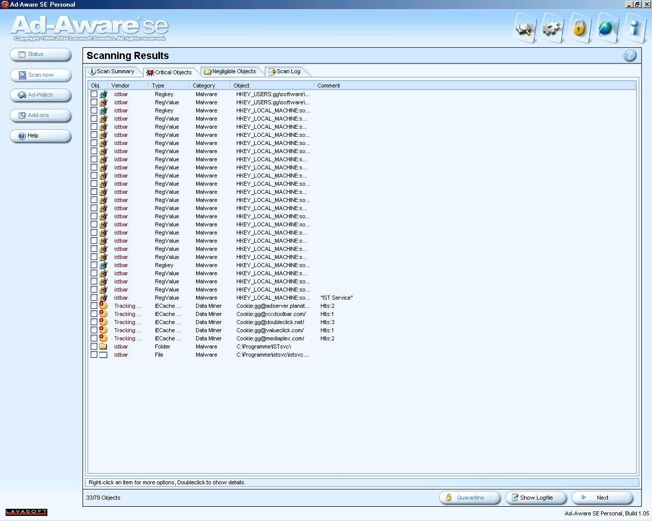Viewport: 652px width, 521px height.
Task: Click the tracking cookie icon for doubleclick.net
Action: pyautogui.click(x=103, y=322)
